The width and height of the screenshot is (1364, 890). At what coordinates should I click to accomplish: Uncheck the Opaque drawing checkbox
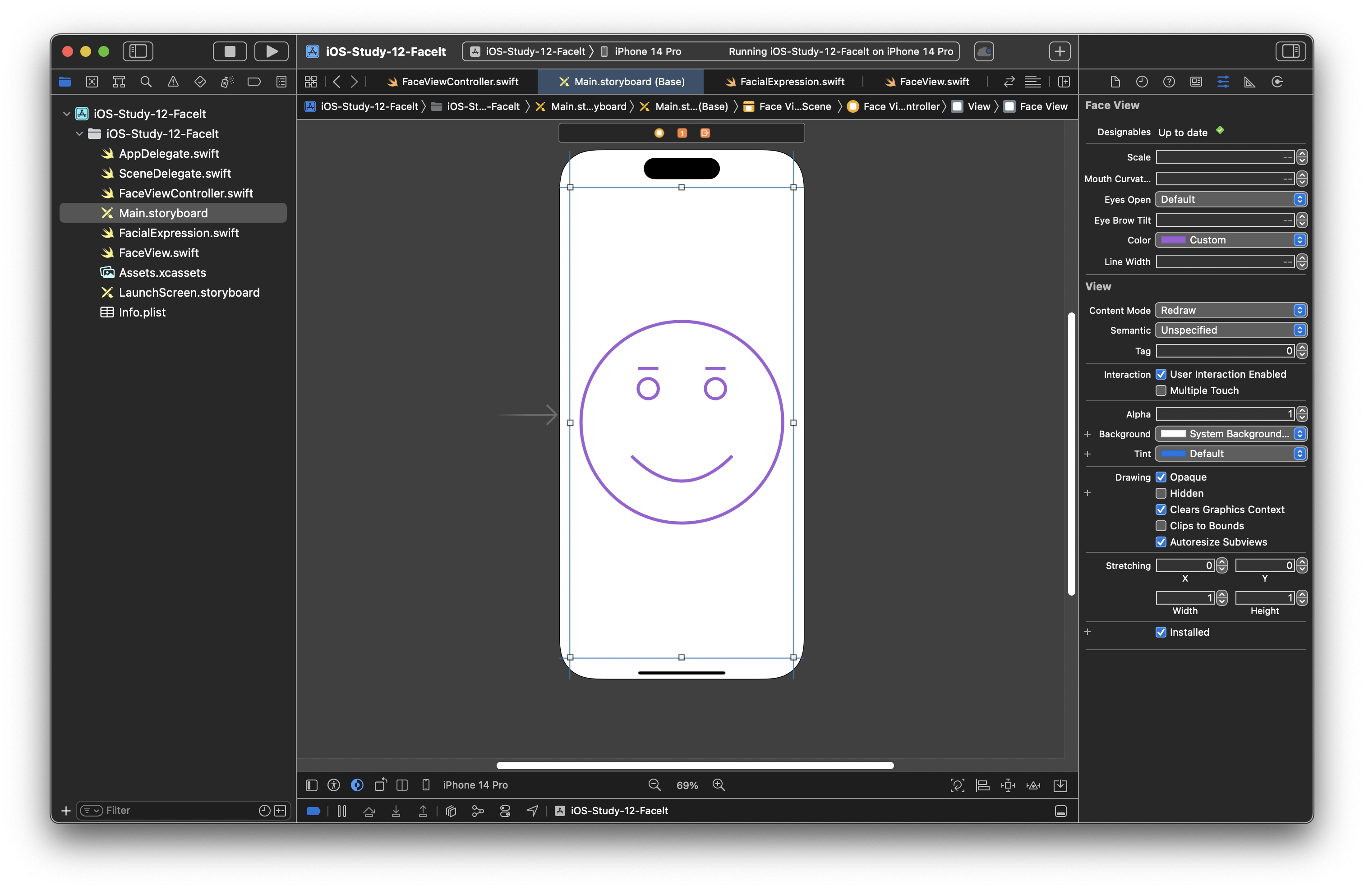pos(1161,477)
